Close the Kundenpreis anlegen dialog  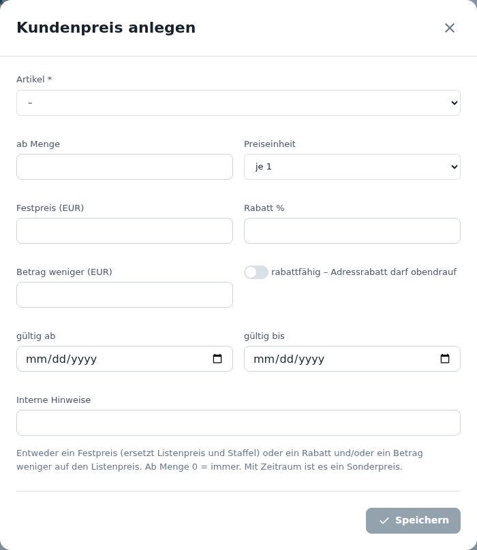tap(450, 28)
